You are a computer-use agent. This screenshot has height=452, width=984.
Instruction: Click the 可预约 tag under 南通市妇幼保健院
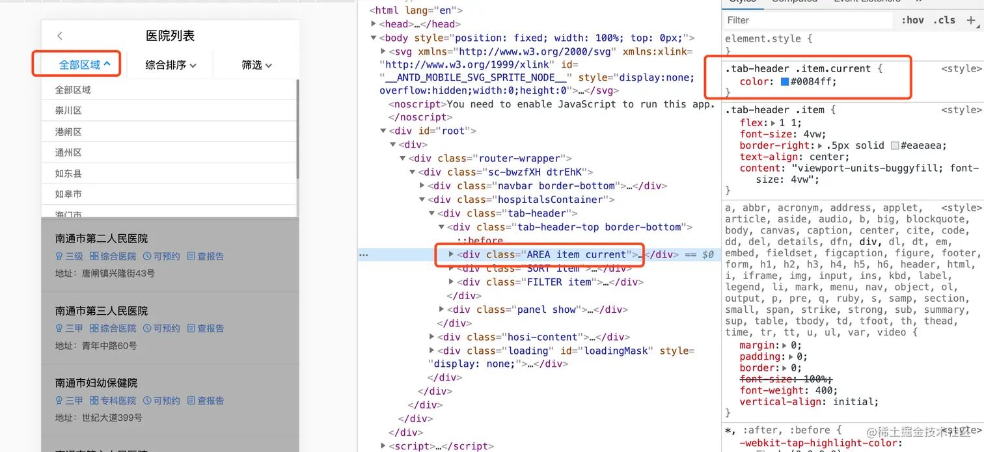point(161,401)
